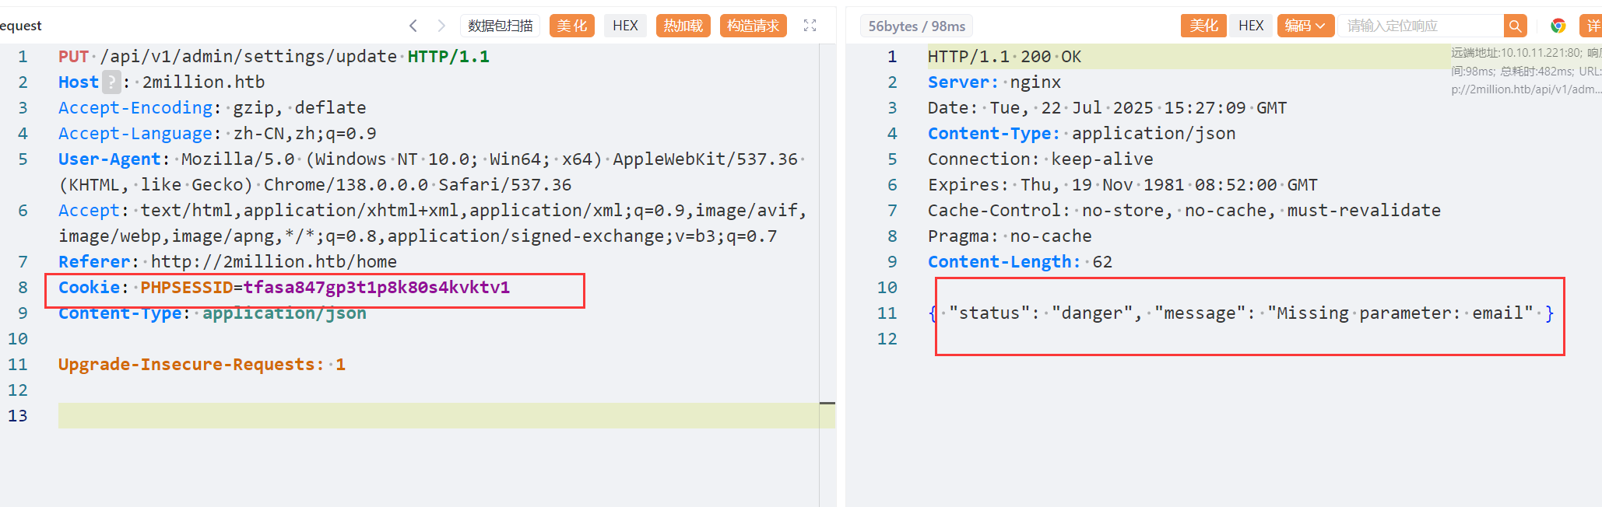This screenshot has height=507, width=1602.
Task: Click the 构造请求 construct request button
Action: 753,26
